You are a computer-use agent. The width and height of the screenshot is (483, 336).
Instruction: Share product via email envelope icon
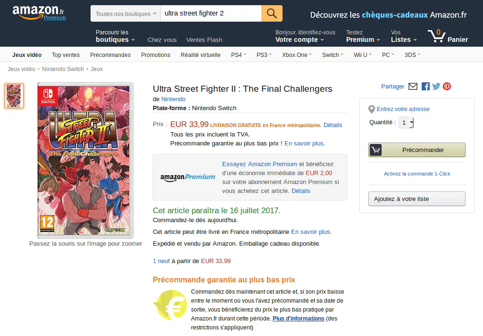pyautogui.click(x=413, y=86)
